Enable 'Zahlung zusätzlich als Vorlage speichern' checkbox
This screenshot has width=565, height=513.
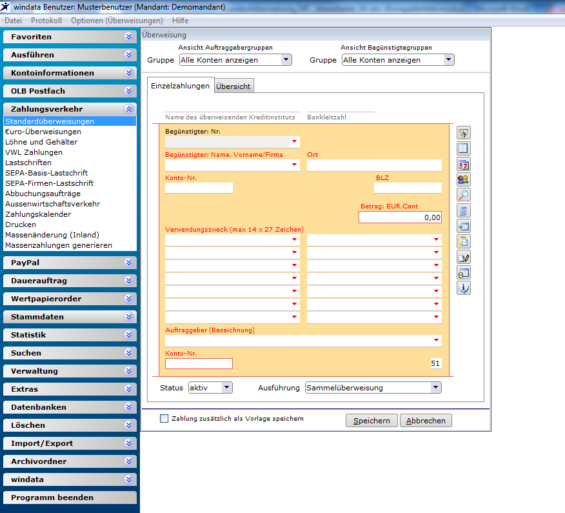click(164, 419)
